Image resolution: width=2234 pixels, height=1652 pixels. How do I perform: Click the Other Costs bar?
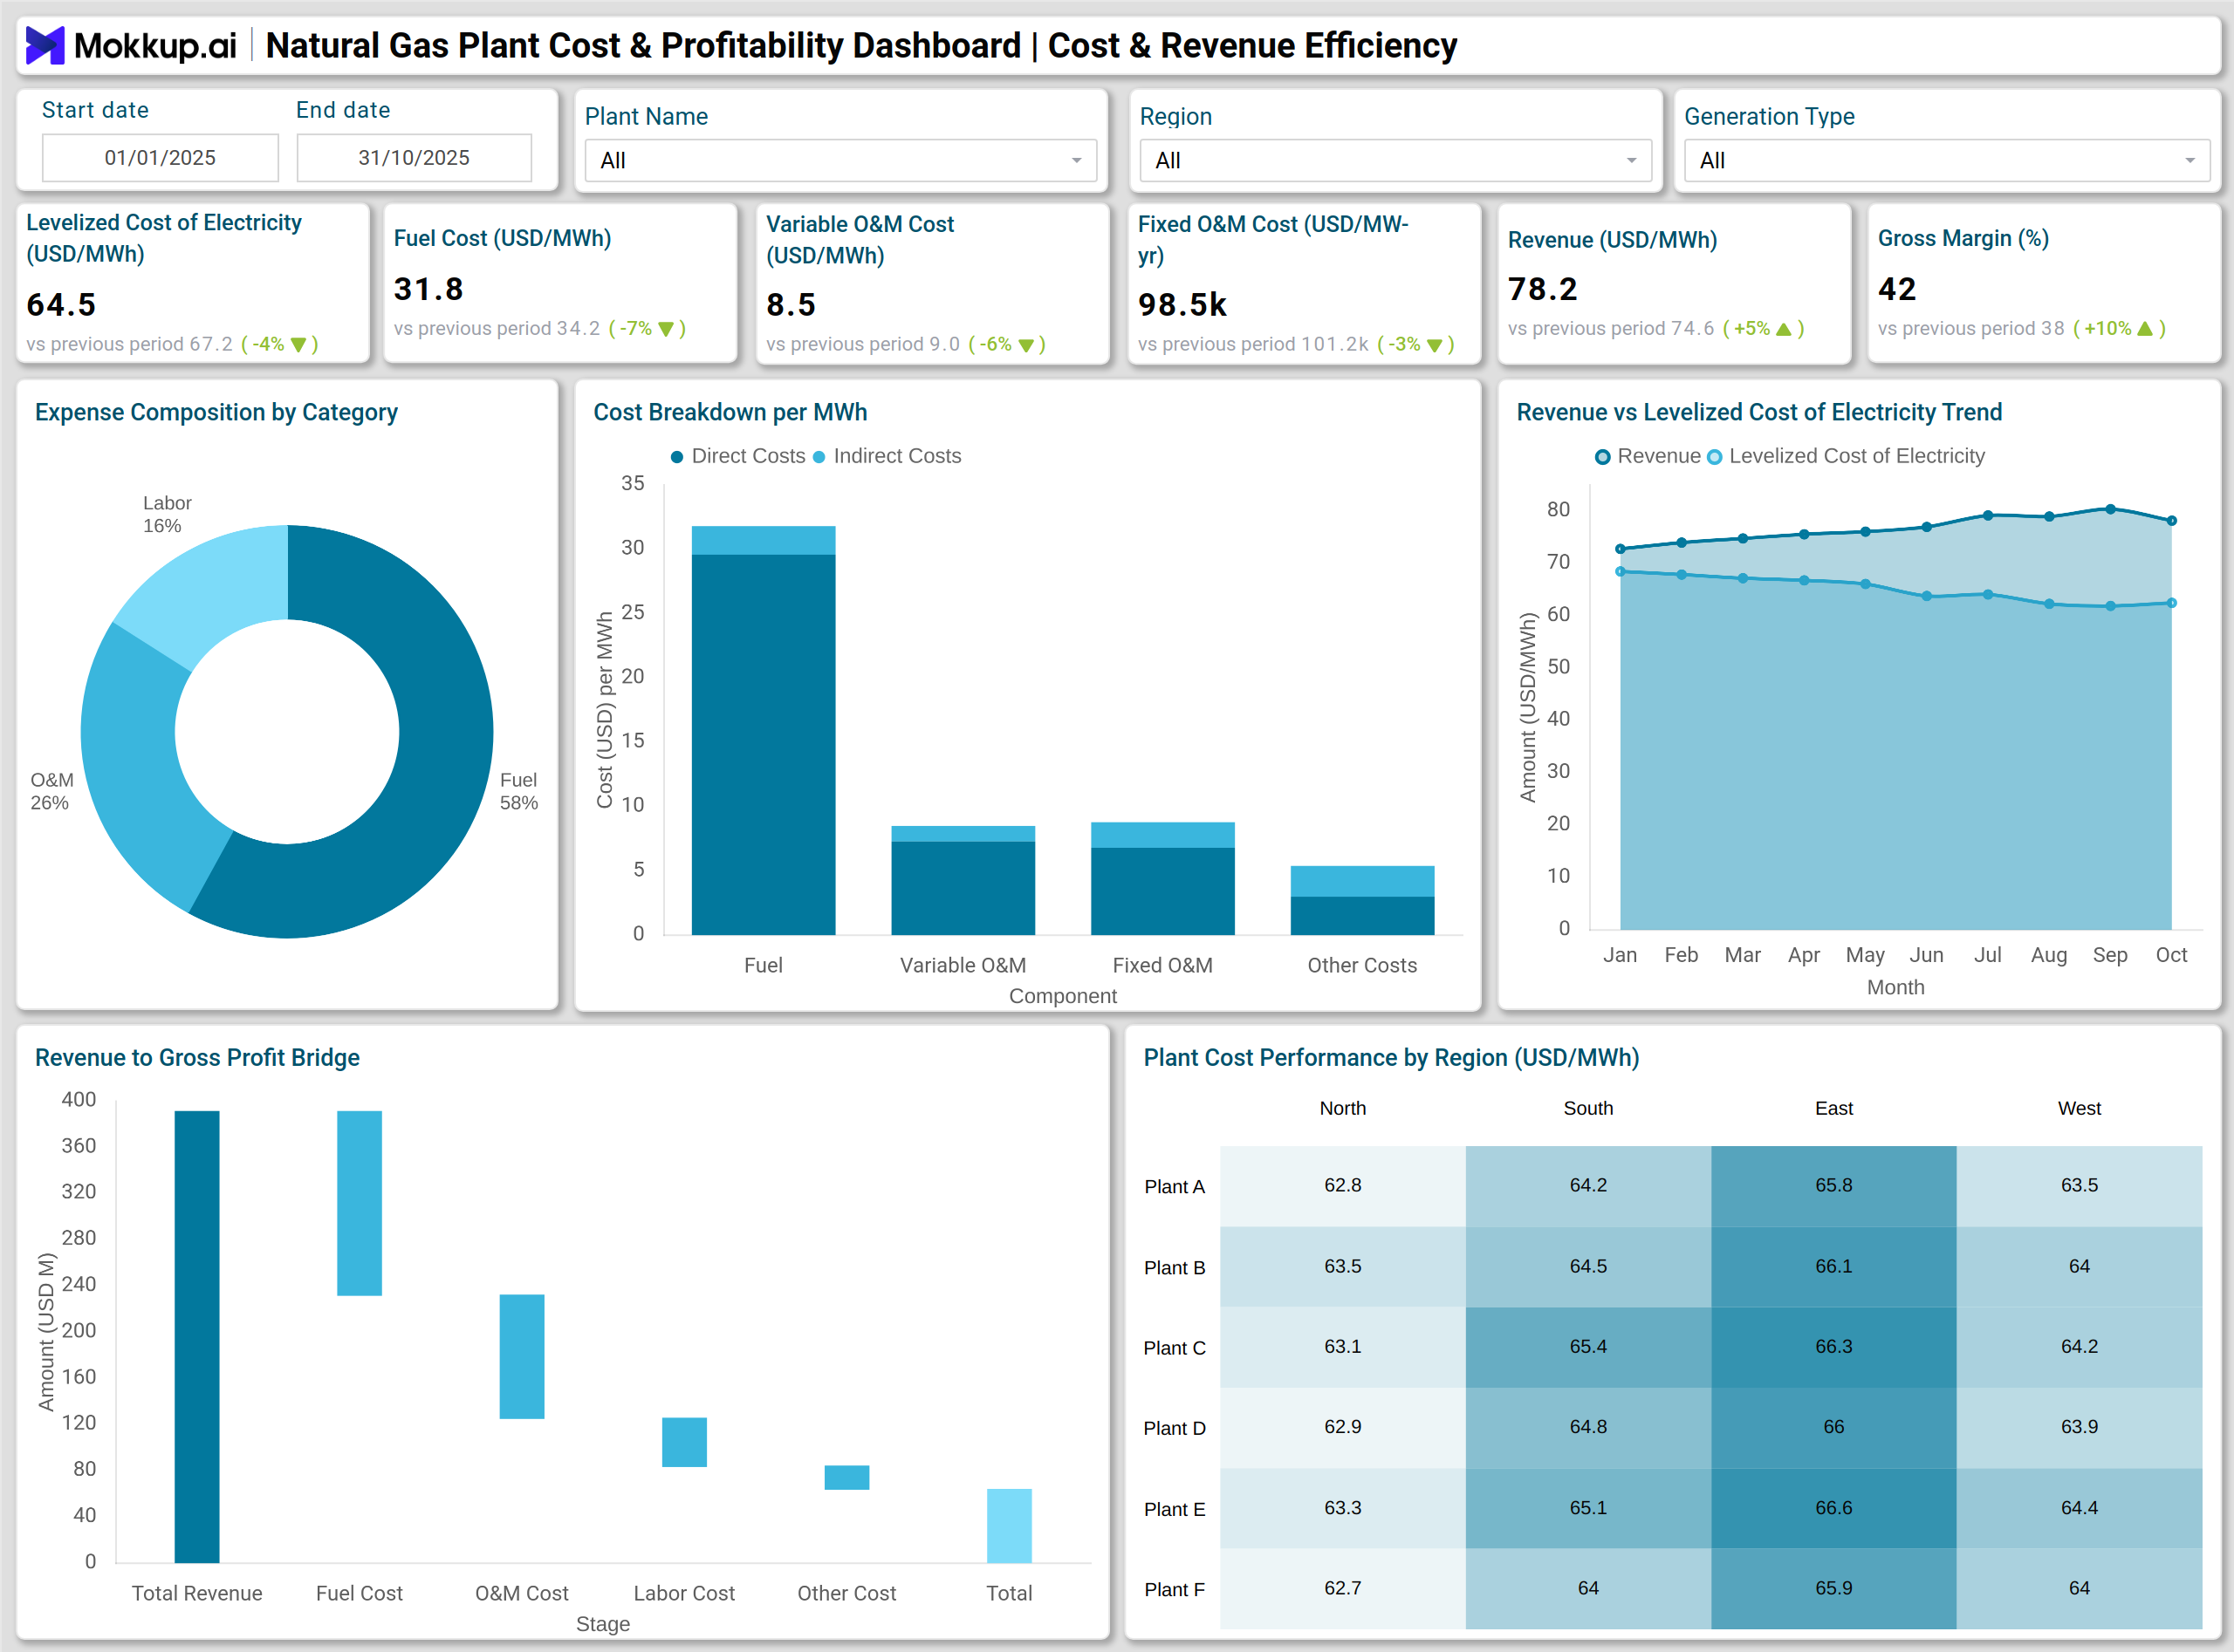click(1361, 901)
